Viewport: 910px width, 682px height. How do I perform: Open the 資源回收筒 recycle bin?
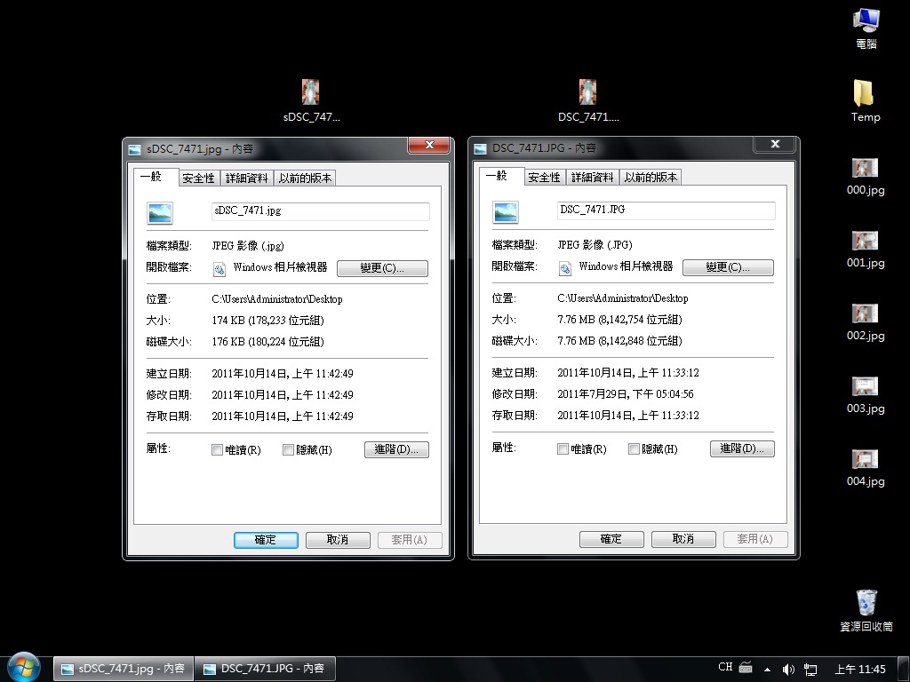[866, 604]
